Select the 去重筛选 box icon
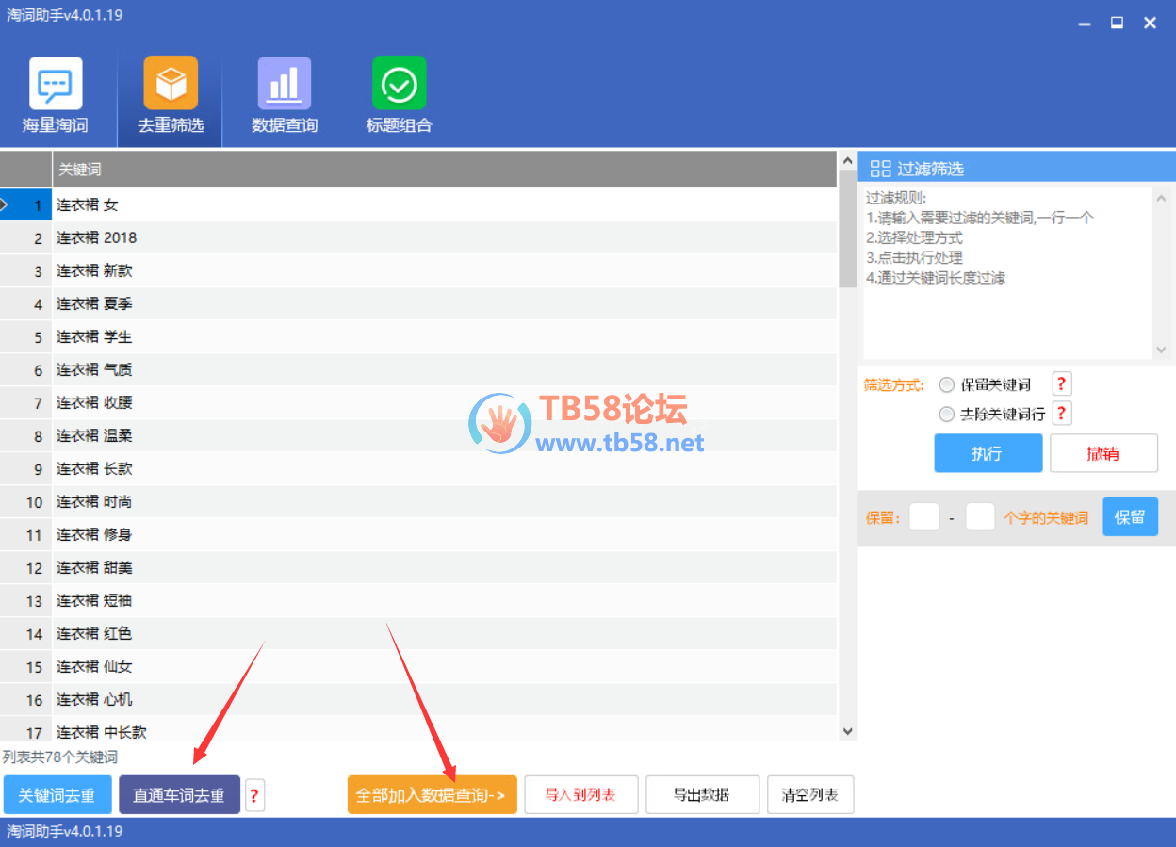 tap(171, 84)
